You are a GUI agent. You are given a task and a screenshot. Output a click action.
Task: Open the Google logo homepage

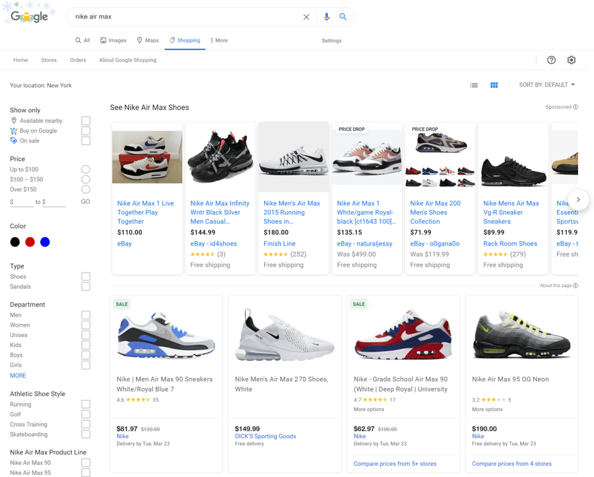point(30,16)
